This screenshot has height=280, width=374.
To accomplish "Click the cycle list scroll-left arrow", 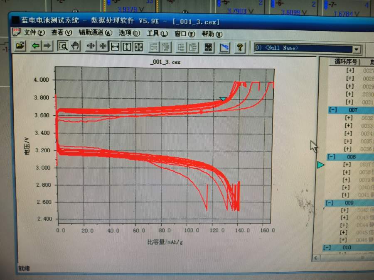I will point(317,258).
